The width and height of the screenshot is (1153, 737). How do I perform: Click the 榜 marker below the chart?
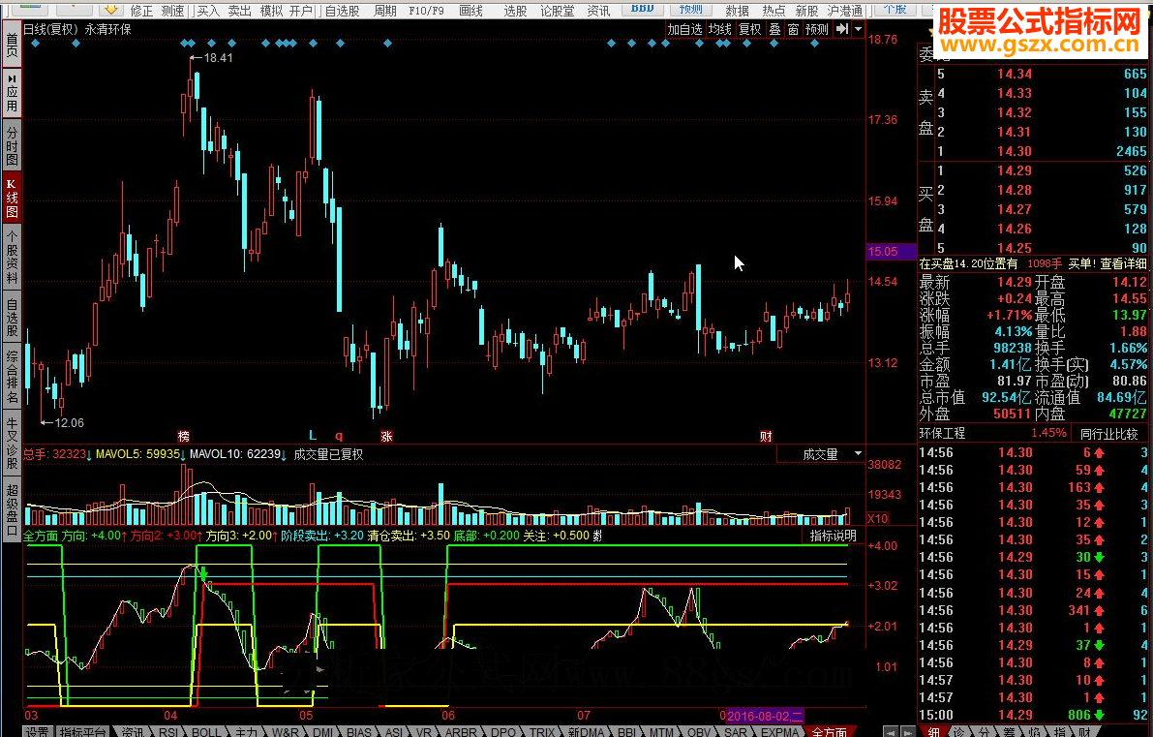(x=184, y=436)
